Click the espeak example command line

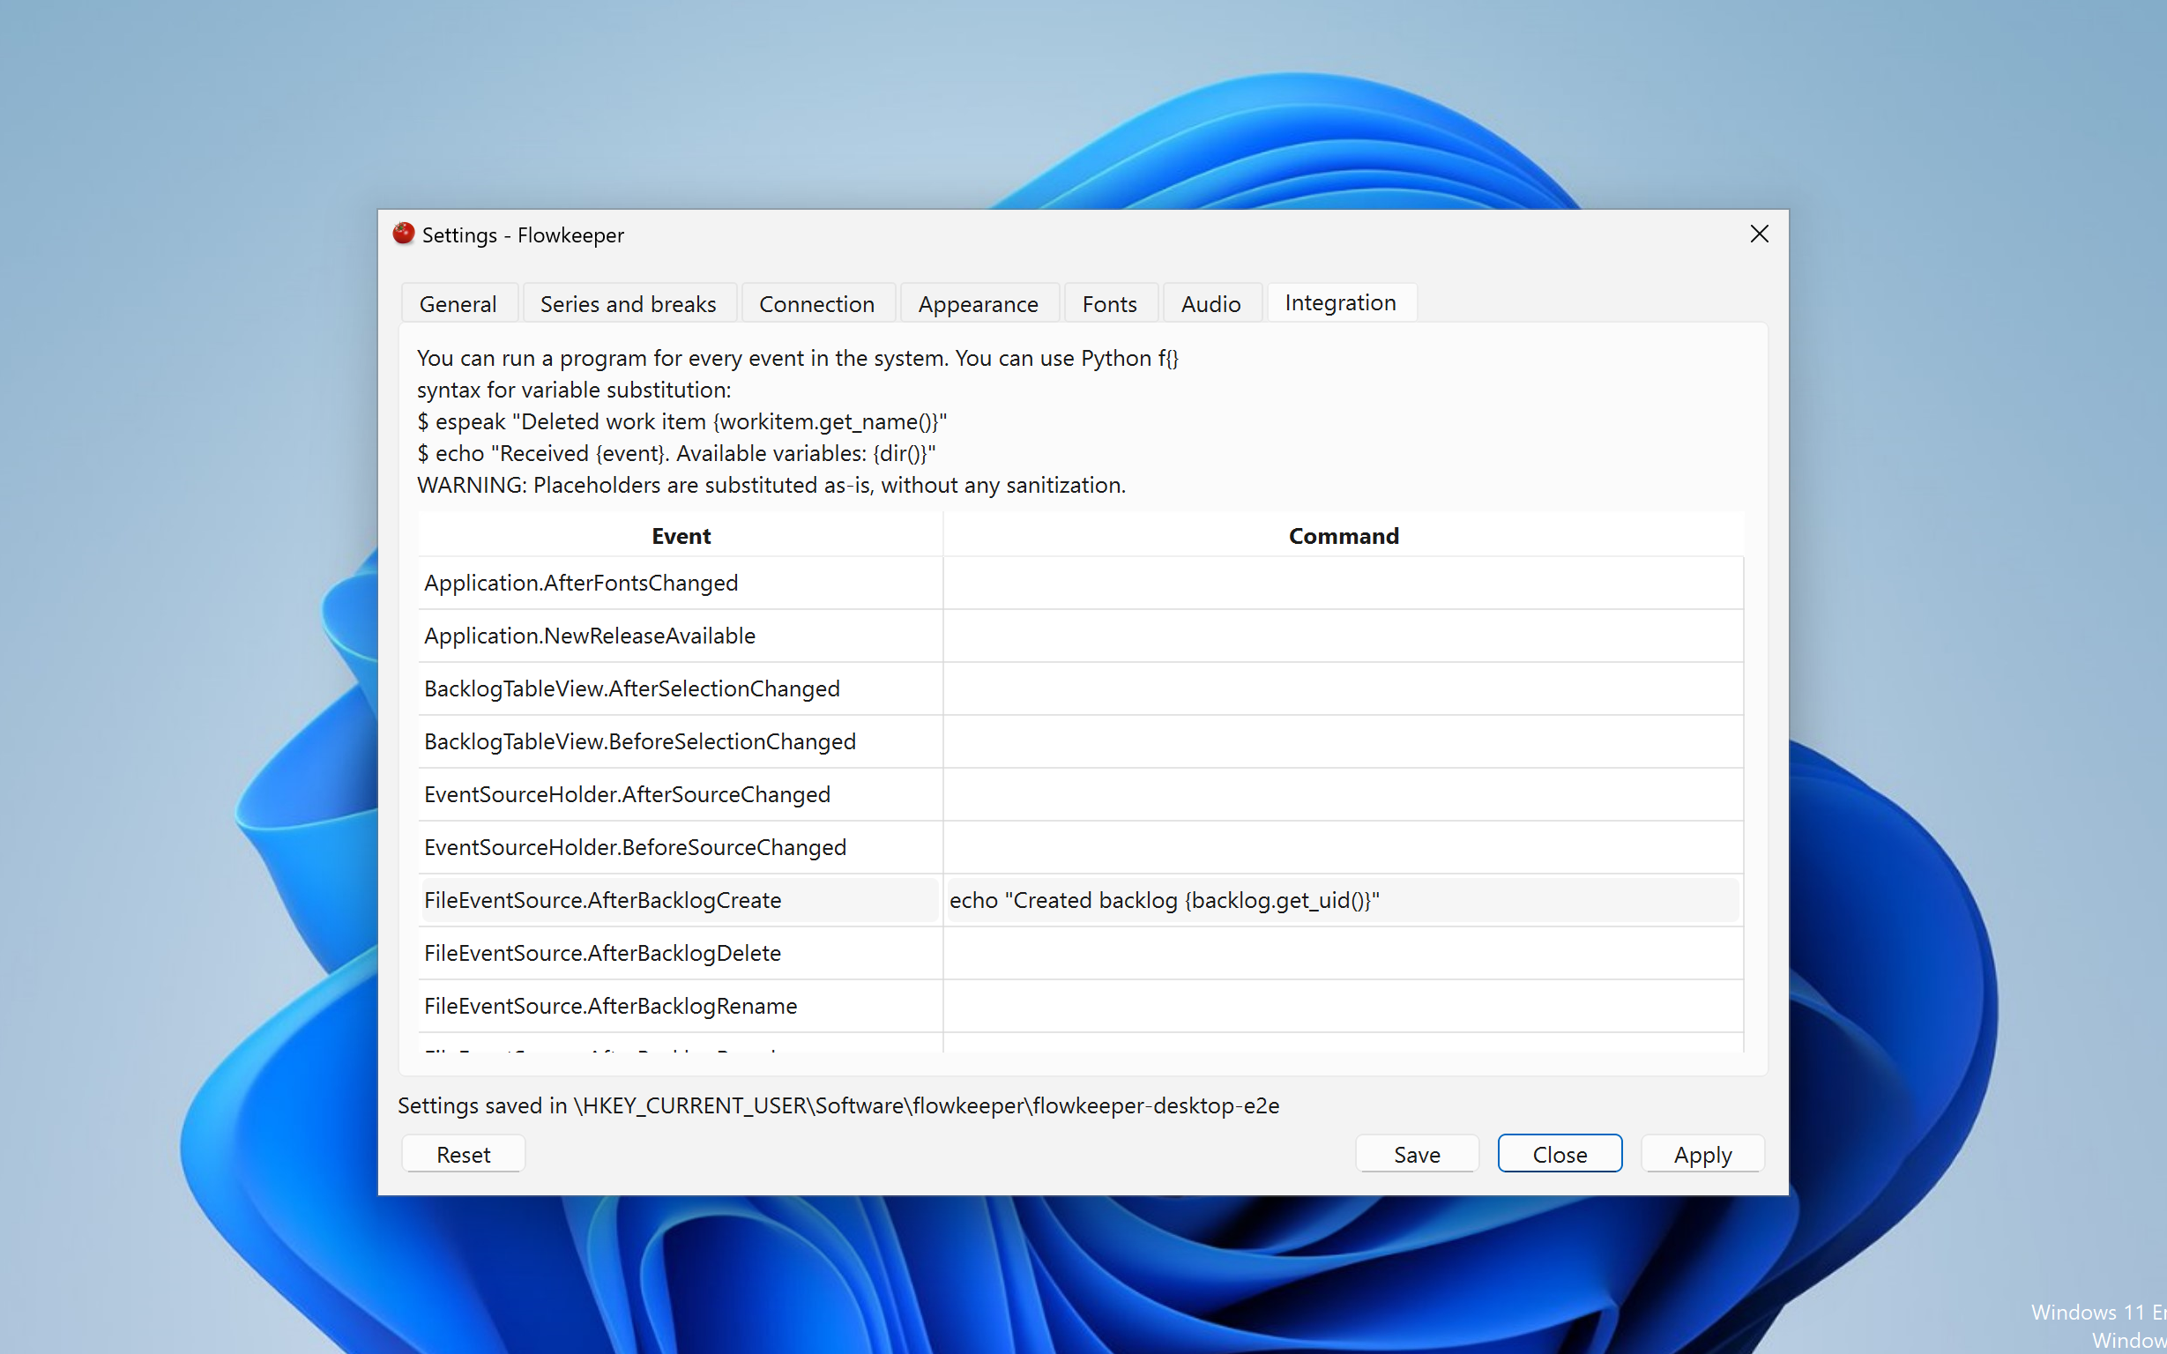pos(682,420)
